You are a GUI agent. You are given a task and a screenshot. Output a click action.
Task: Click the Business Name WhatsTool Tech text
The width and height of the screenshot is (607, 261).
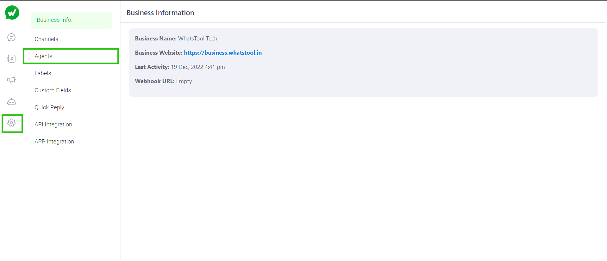(197, 39)
